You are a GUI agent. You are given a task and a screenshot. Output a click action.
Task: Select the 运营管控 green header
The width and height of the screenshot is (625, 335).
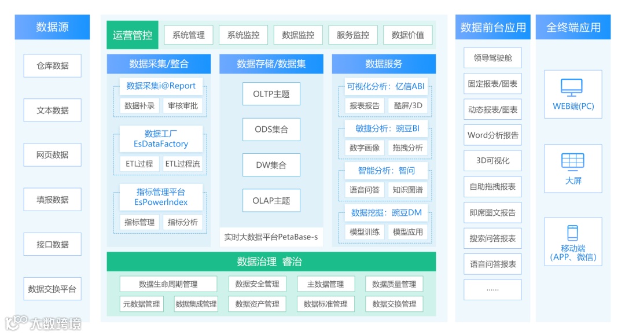tap(133, 35)
